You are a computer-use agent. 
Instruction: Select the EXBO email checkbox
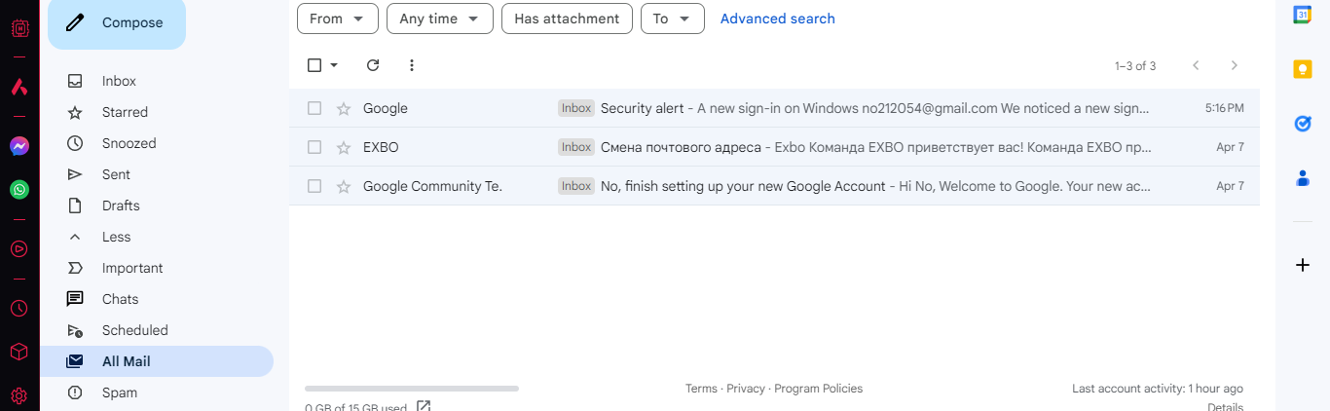pyautogui.click(x=314, y=147)
